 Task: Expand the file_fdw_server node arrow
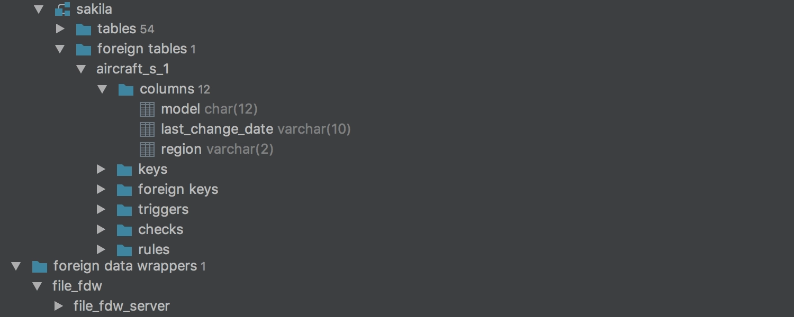point(59,306)
